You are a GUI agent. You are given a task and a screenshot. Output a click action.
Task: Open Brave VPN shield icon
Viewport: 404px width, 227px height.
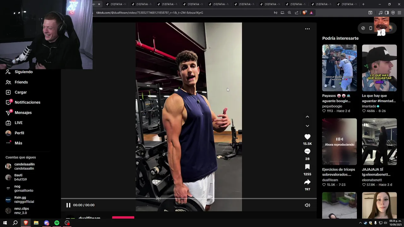pos(393,13)
